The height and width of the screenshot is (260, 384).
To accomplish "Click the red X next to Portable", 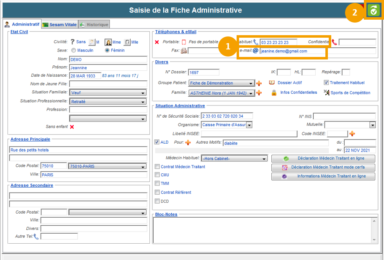I will pos(157,42).
